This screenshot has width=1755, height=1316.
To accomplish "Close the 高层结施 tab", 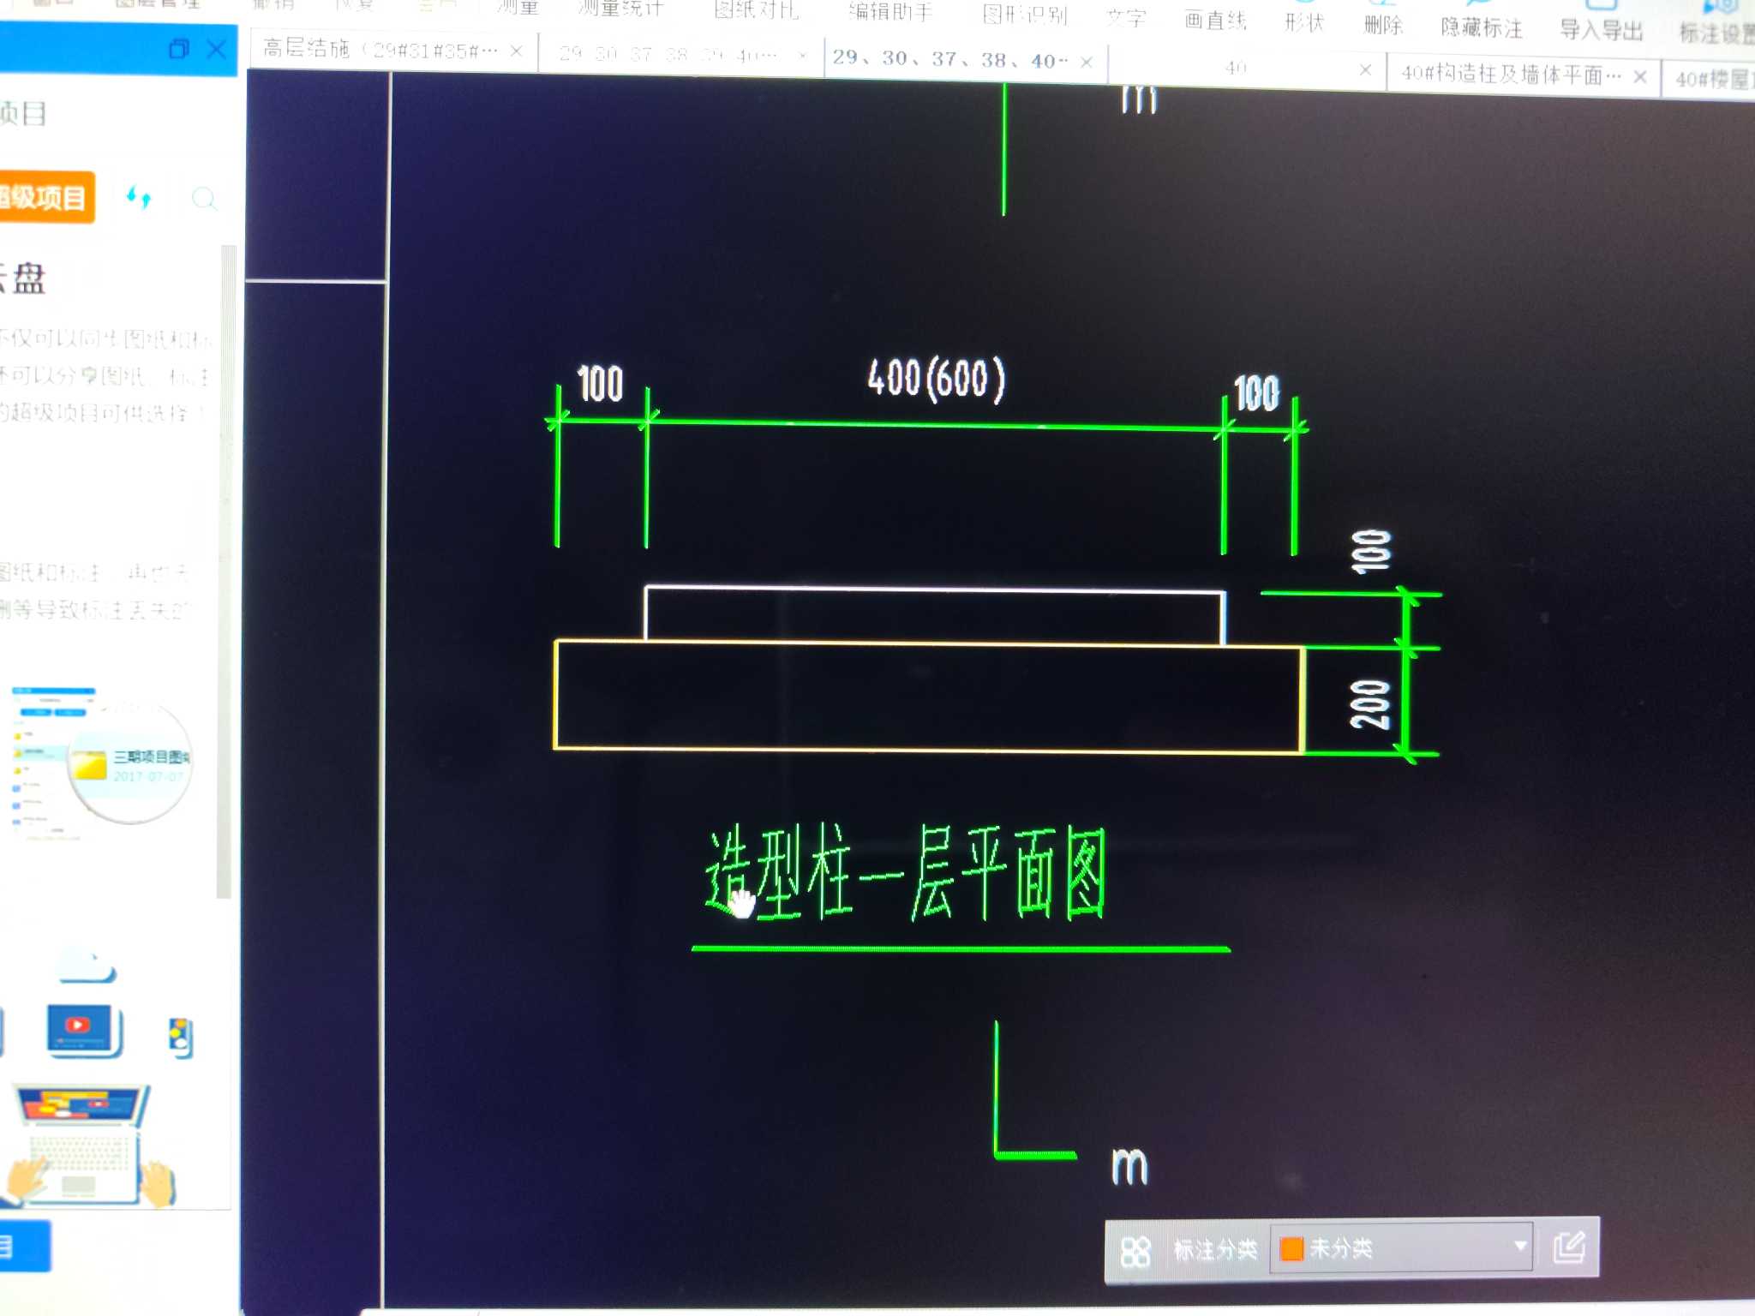I will (516, 51).
